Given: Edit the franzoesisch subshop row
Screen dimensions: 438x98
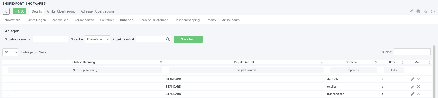Looking at the screenshot, I should pyautogui.click(x=412, y=94).
